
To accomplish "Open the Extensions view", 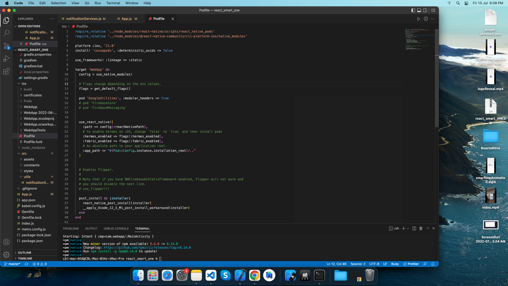I will 6,71.
